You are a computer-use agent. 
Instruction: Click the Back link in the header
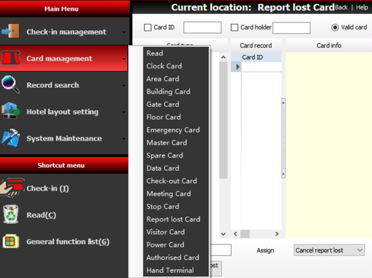(341, 8)
